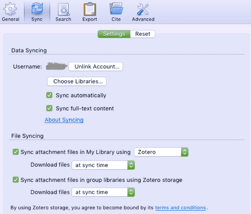Screen dimensions: 251x214
Task: Toggle syncing attachment files in group libraries
Action: (16, 180)
